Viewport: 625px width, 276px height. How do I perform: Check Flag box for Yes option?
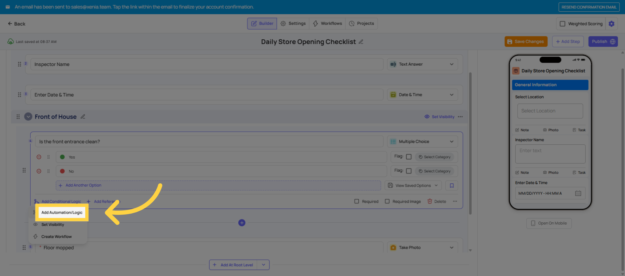(409, 157)
